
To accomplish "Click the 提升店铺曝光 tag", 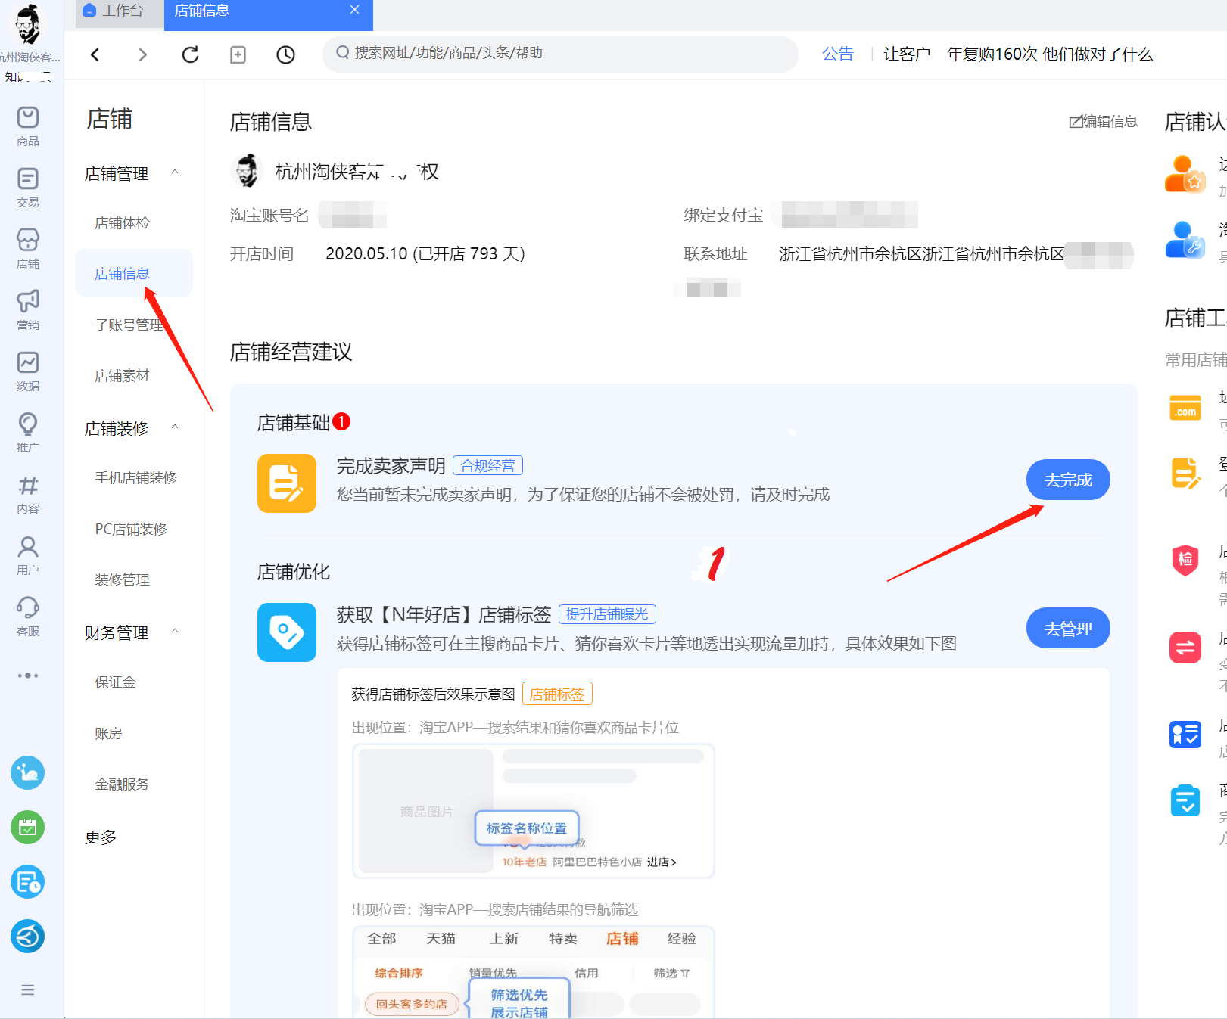I will (x=607, y=614).
